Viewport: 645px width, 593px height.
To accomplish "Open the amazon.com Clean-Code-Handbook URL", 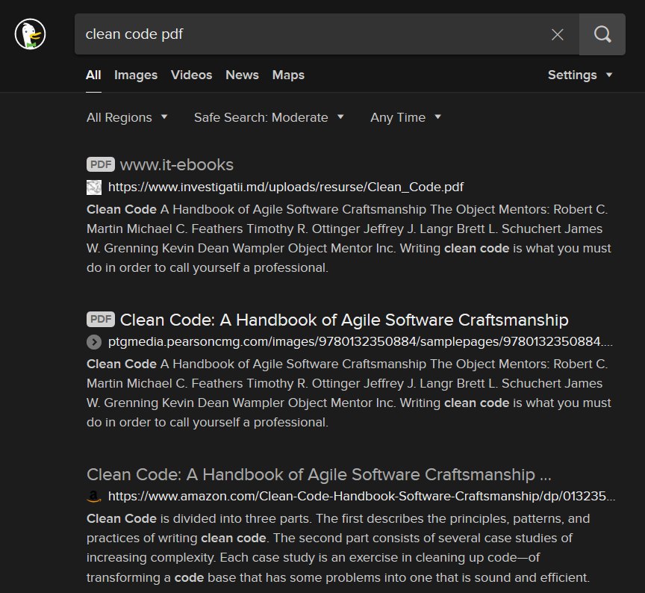I will [x=361, y=497].
